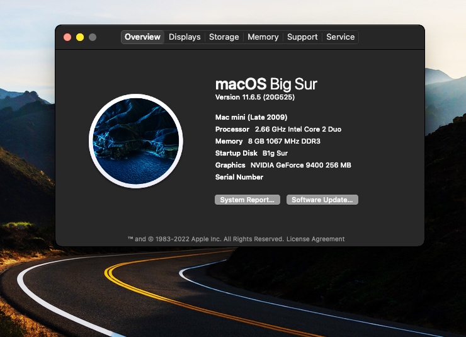Click the Mac mini (Late 2009) text
The height and width of the screenshot is (337, 466).
251,117
